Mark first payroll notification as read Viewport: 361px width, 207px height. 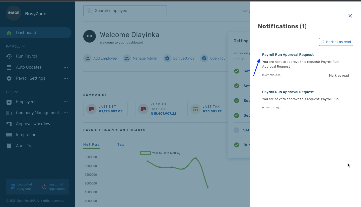339,75
